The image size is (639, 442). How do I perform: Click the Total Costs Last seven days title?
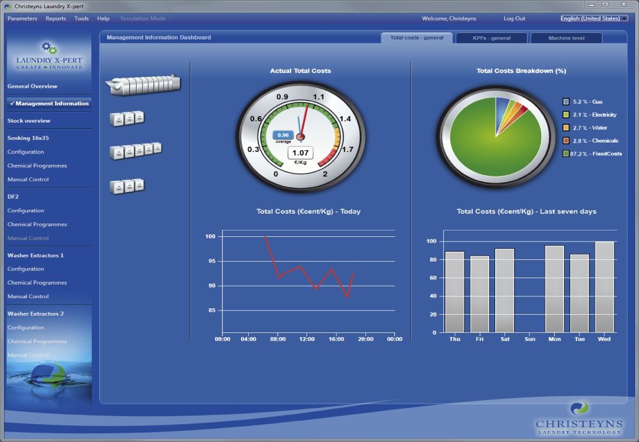click(x=526, y=212)
